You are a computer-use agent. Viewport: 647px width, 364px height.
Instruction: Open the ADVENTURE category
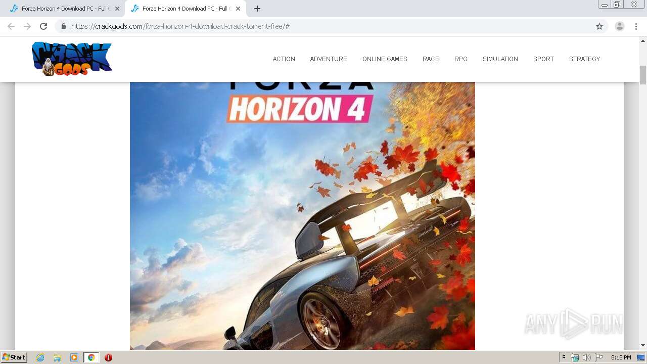329,59
